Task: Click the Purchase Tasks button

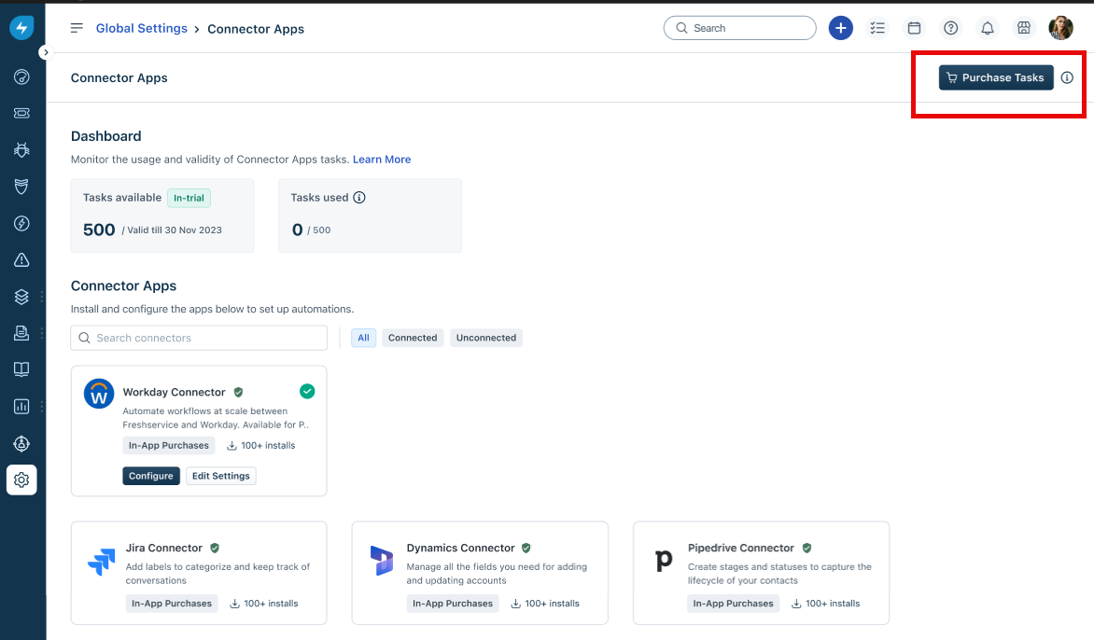Action: 996,77
